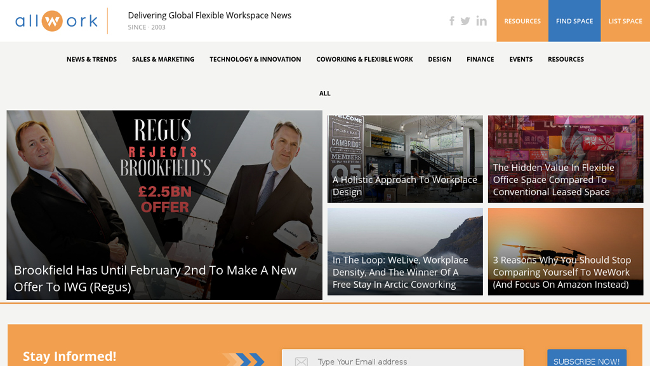This screenshot has height=366, width=650.
Task: Click the Stay Informed! heading
Action: click(x=70, y=356)
